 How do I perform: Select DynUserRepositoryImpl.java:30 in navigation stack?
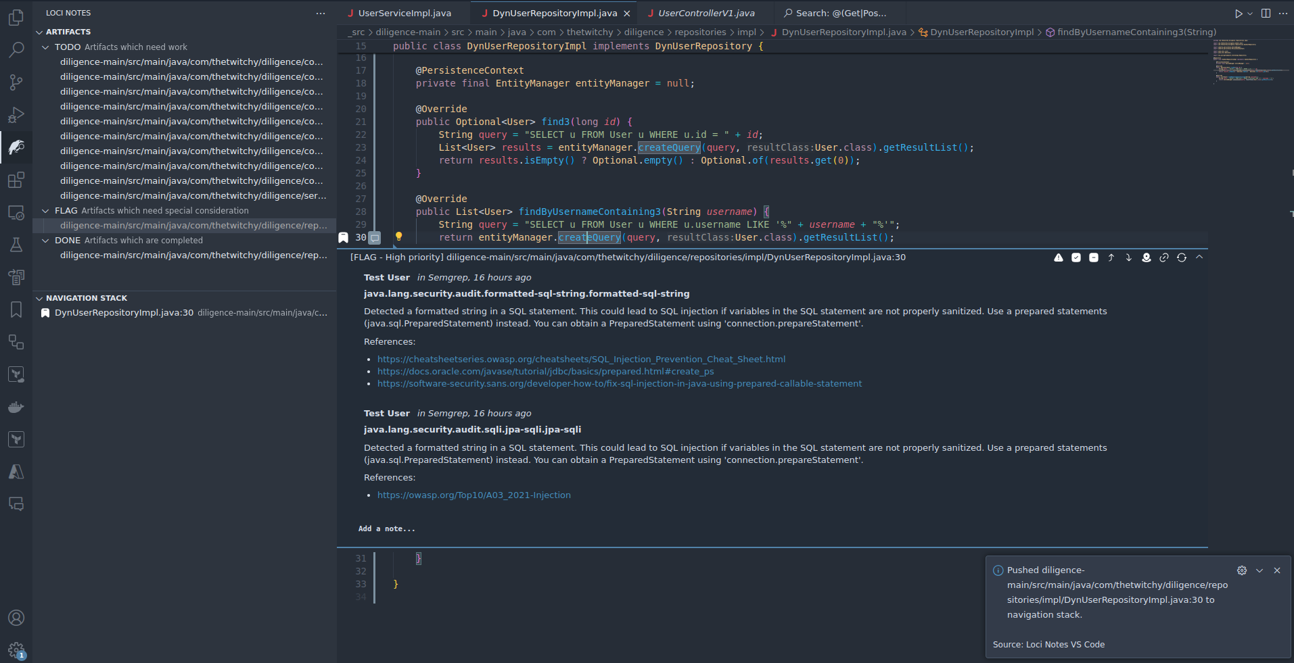[x=184, y=313]
